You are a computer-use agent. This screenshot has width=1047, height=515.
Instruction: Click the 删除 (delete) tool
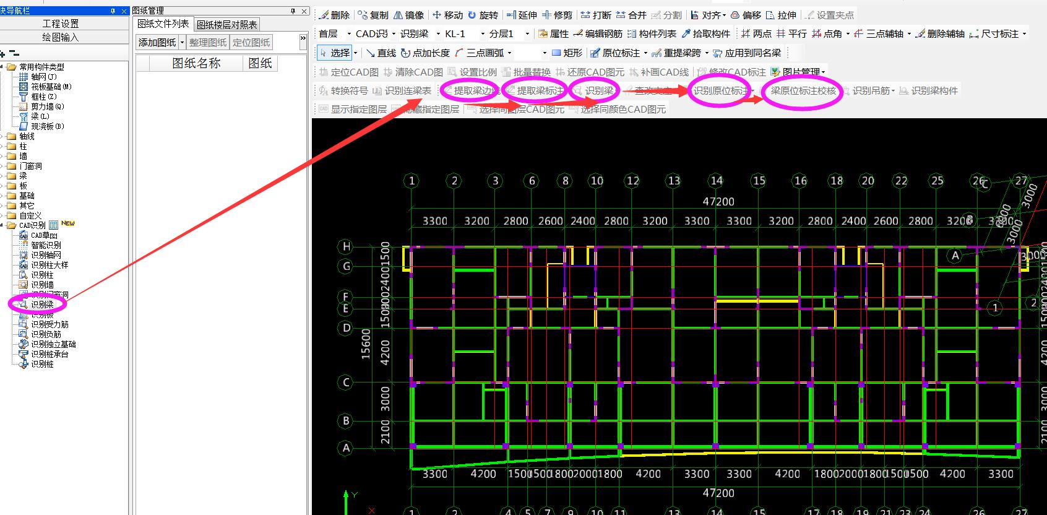tap(334, 15)
